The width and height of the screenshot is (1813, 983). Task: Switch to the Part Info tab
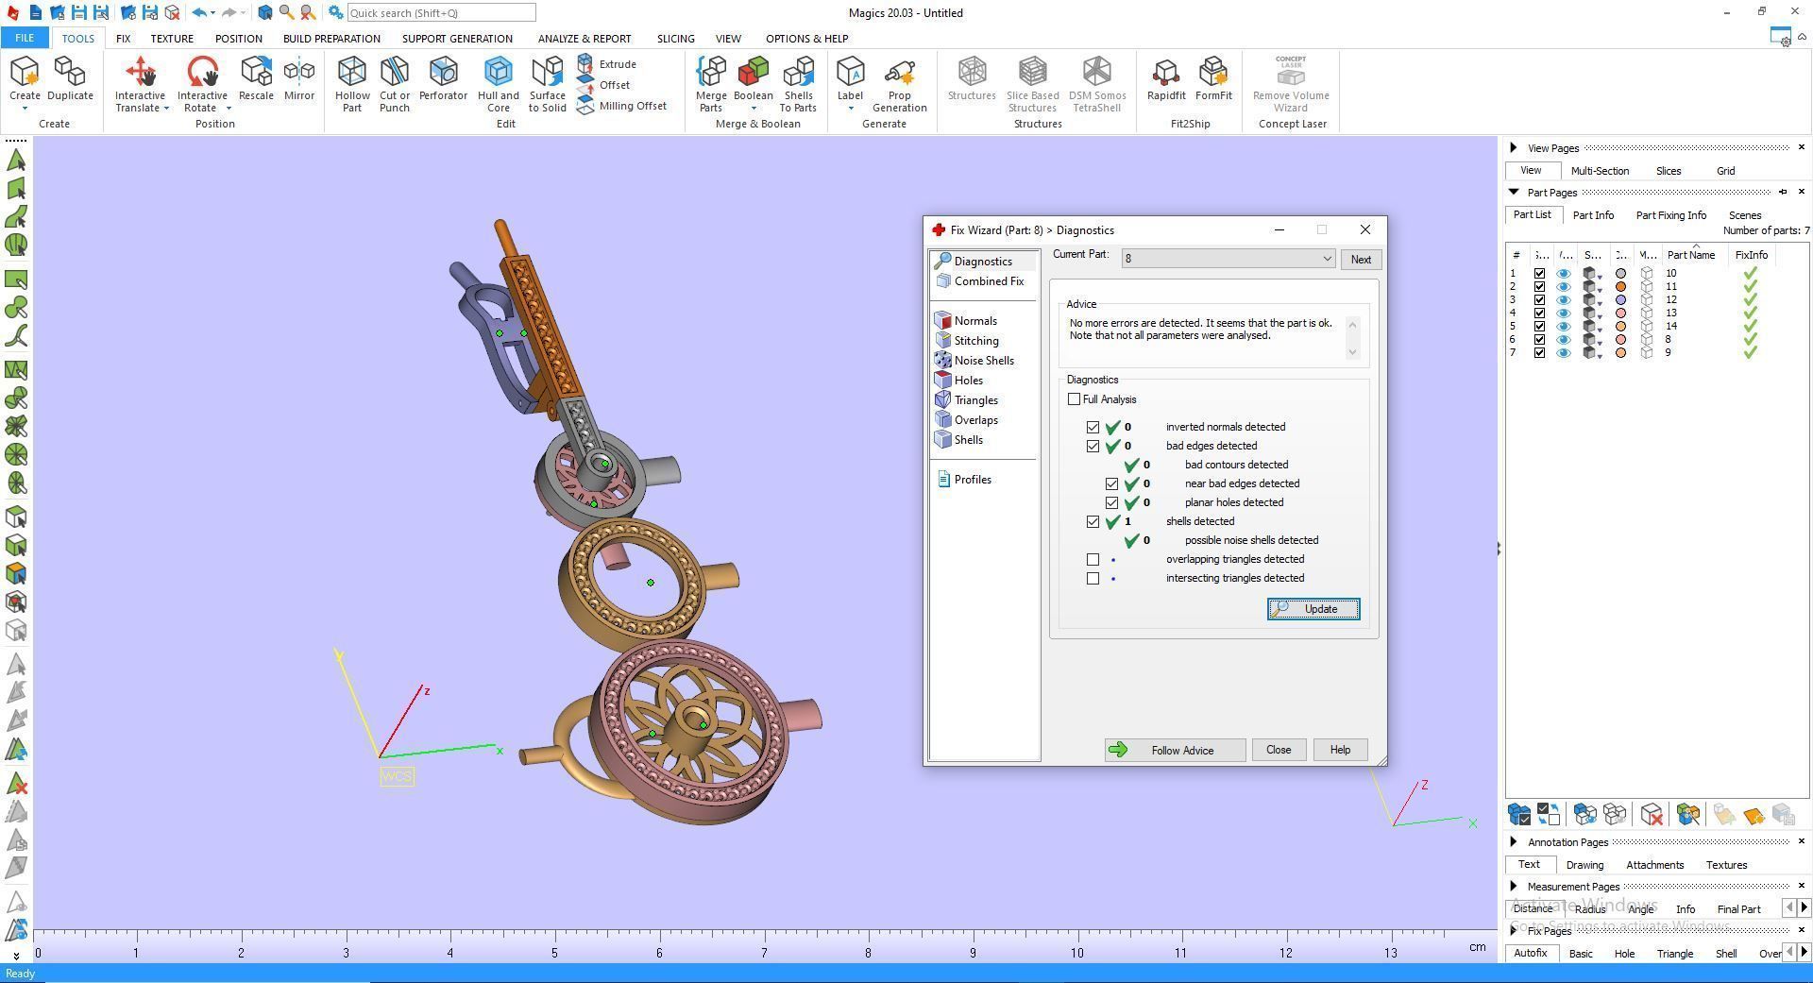(1593, 215)
